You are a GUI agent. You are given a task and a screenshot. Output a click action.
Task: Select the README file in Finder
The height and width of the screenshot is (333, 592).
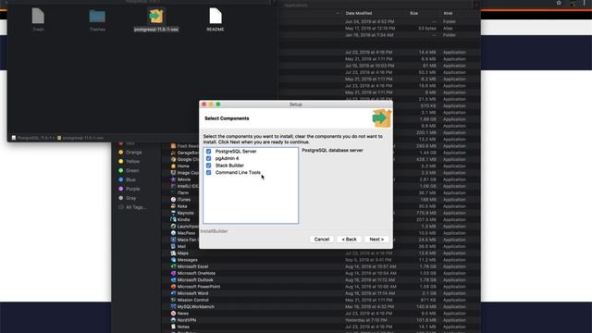point(216,17)
